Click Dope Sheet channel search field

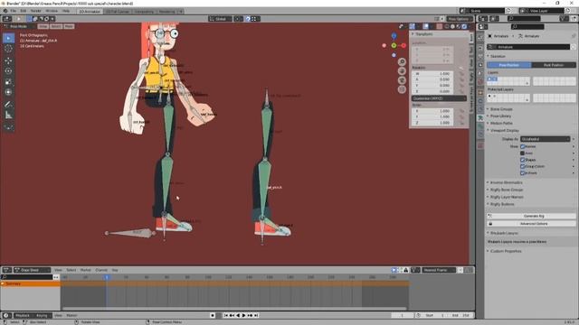click(x=26, y=277)
